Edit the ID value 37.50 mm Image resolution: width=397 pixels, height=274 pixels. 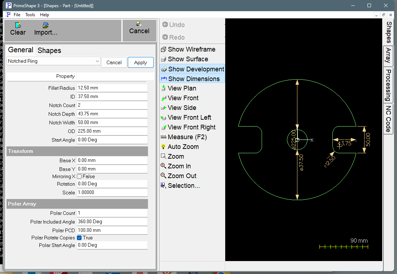pos(112,96)
